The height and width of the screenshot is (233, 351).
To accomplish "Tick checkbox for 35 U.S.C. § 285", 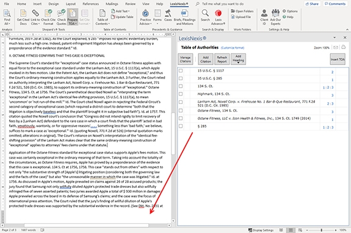I will 181,78.
